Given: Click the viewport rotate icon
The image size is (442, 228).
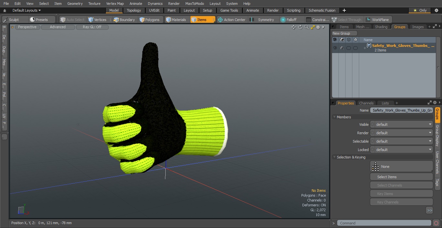Looking at the screenshot, I should click(x=300, y=27).
